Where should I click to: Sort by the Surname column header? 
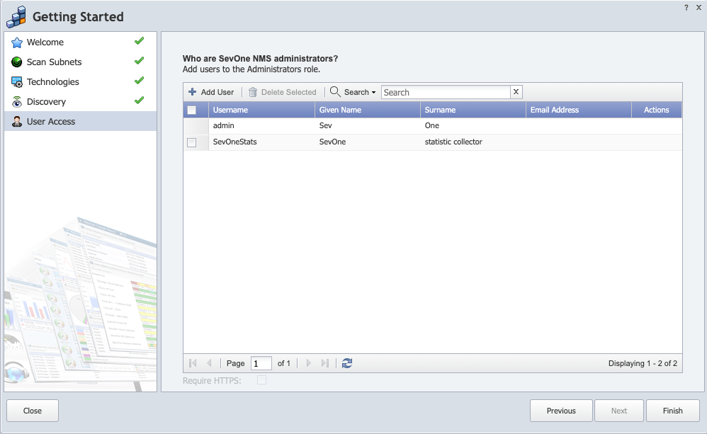(473, 110)
